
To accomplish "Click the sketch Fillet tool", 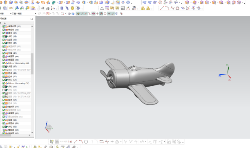I will 91,141.
